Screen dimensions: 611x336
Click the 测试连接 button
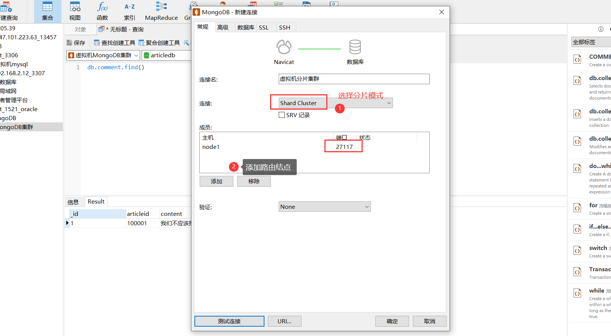[x=229, y=321]
